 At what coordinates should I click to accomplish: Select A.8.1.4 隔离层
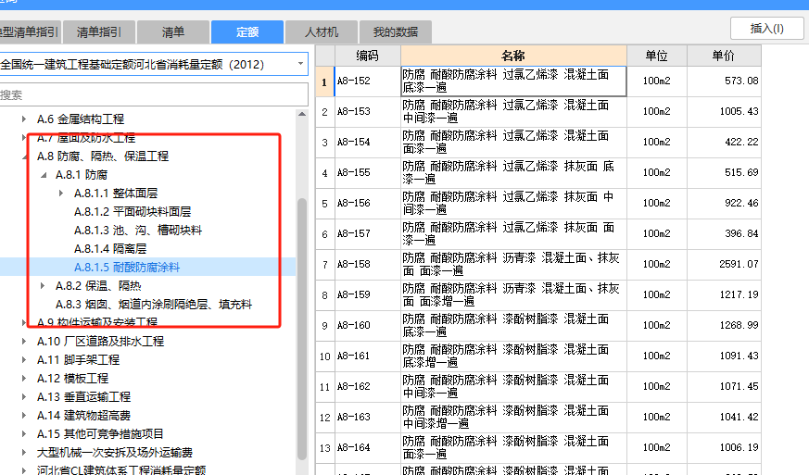tap(110, 249)
